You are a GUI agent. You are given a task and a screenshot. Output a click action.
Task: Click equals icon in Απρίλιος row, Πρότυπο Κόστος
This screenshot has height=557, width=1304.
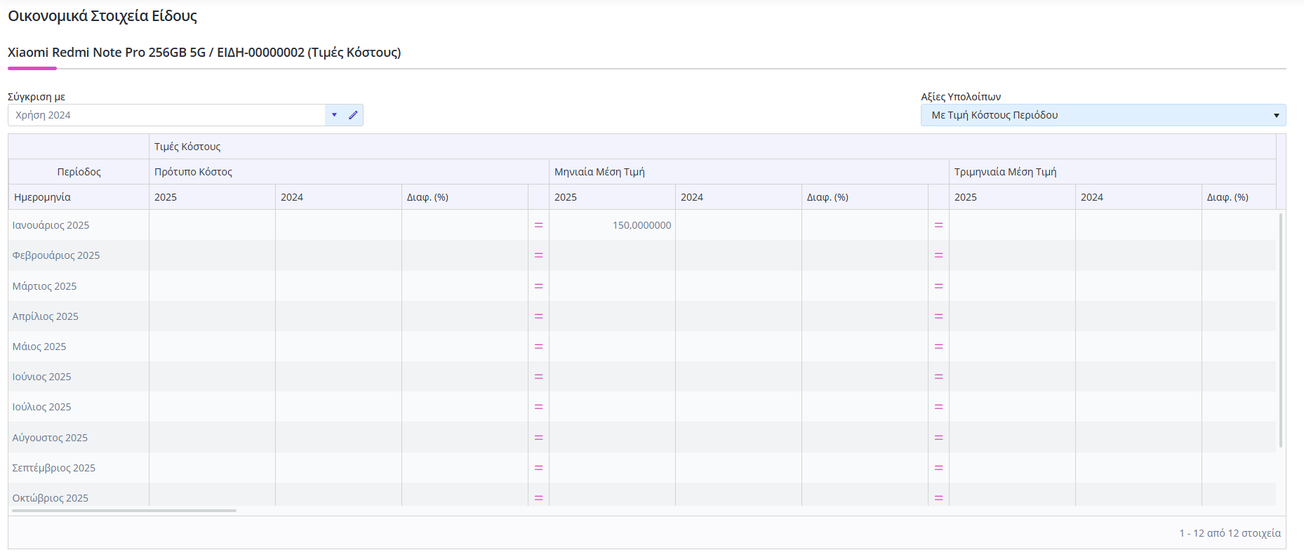(x=538, y=316)
